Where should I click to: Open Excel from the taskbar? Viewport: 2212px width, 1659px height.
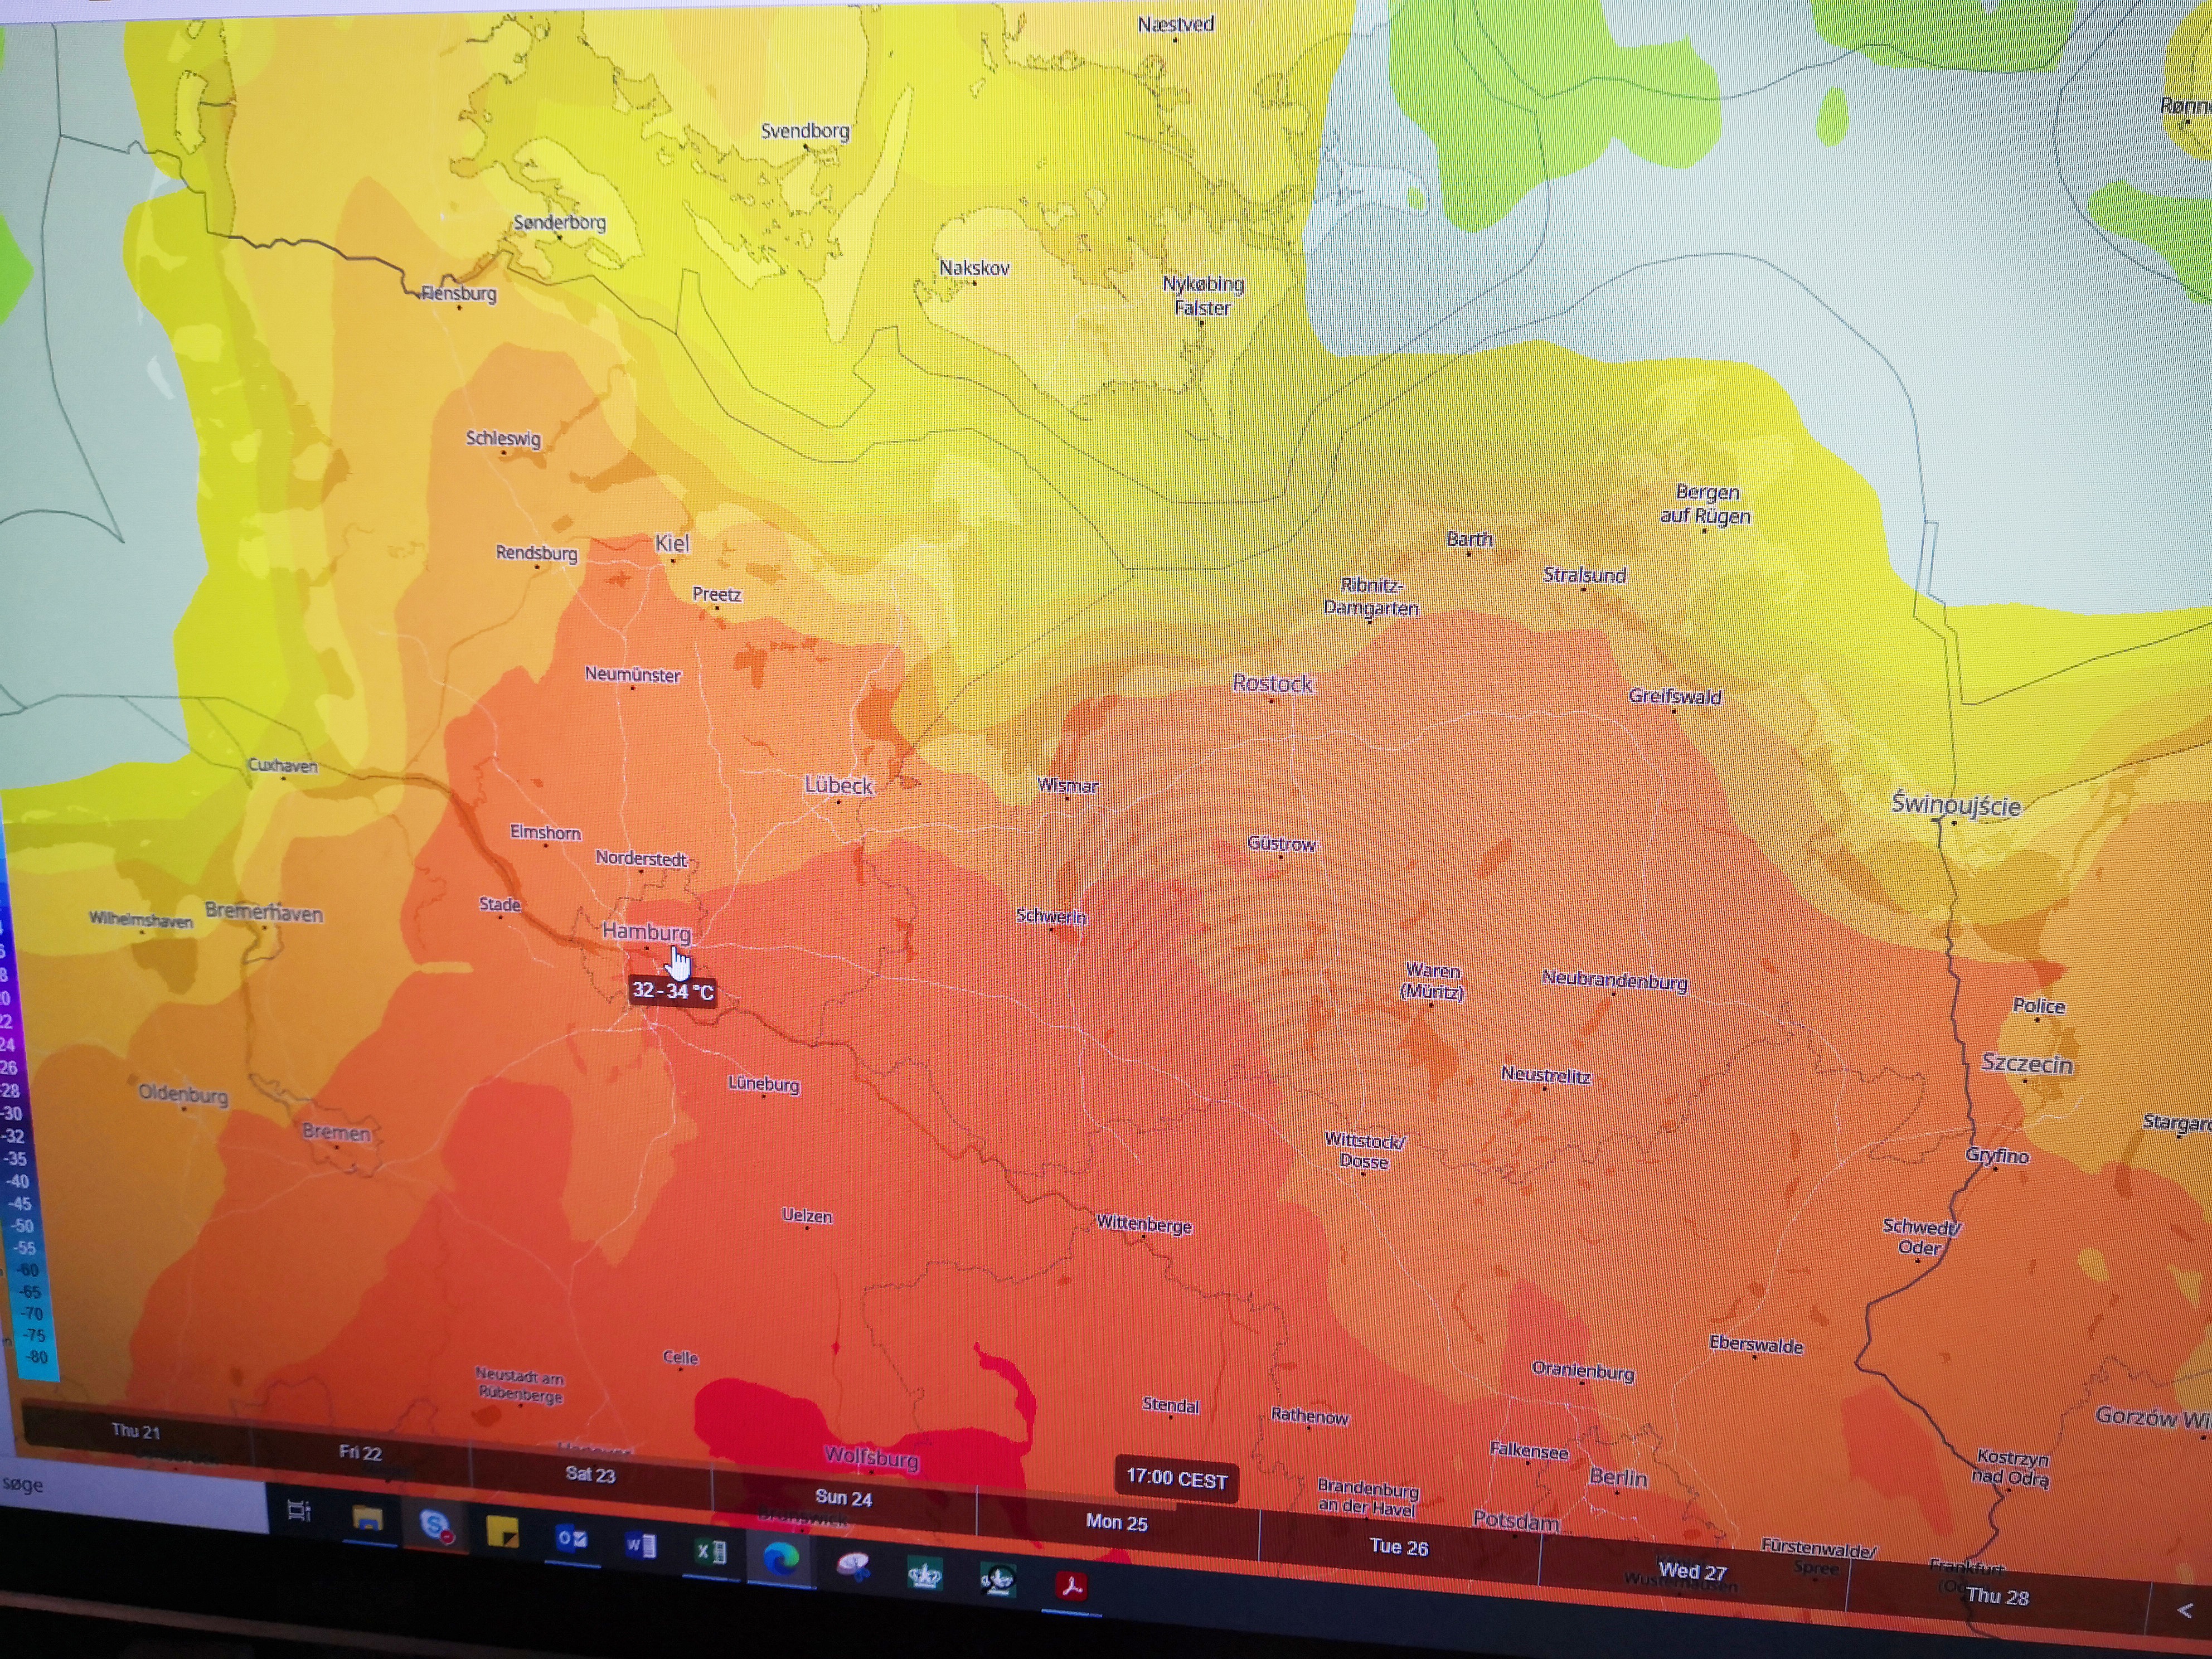pyautogui.click(x=709, y=1552)
